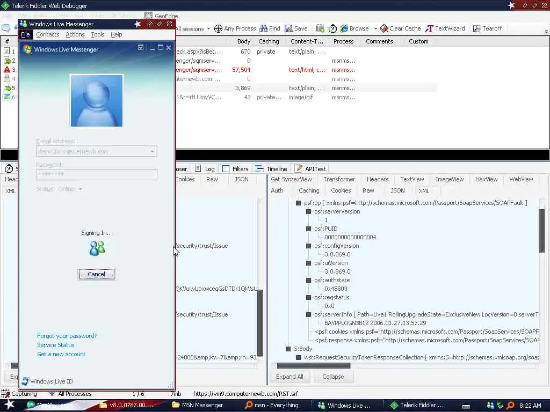The image size is (550, 412).
Task: Open MSN Messenger folder in taskbar
Action: tap(198, 405)
